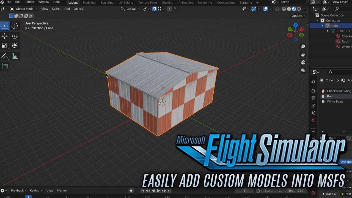Set selection mode to Intersect

point(31,16)
